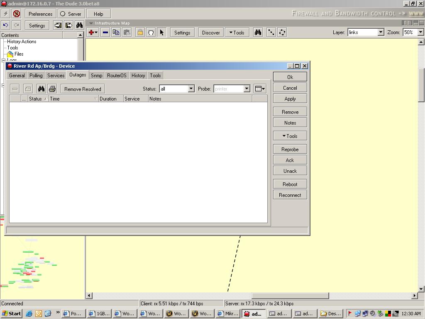This screenshot has height=319, width=425.
Task: Click the circular layout icon in map toolbar
Action: click(x=282, y=32)
